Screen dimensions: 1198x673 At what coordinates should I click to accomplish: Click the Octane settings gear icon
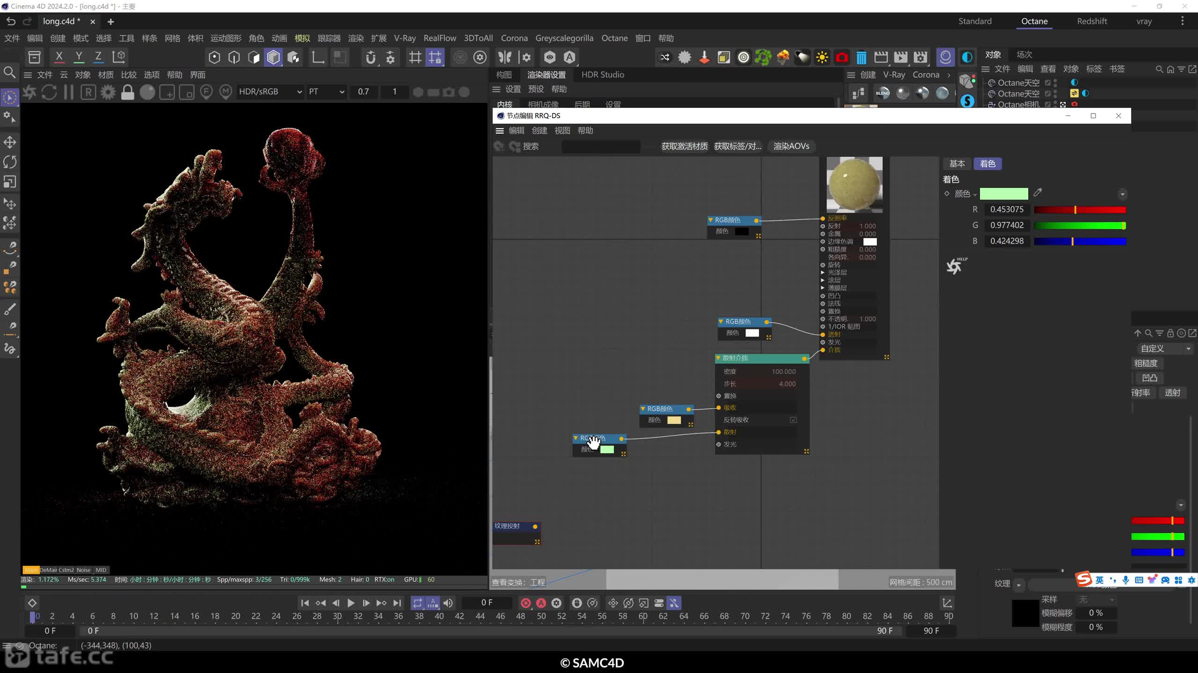108,92
